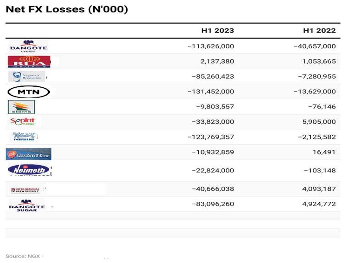Click the Nestle H1 2023 value −123,769,357
Screen dimensions: 346x263
coord(211,137)
